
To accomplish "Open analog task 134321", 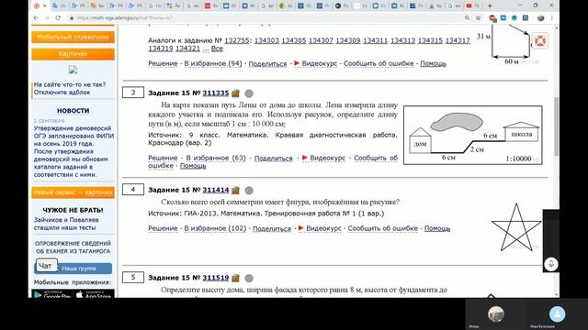I will [187, 49].
